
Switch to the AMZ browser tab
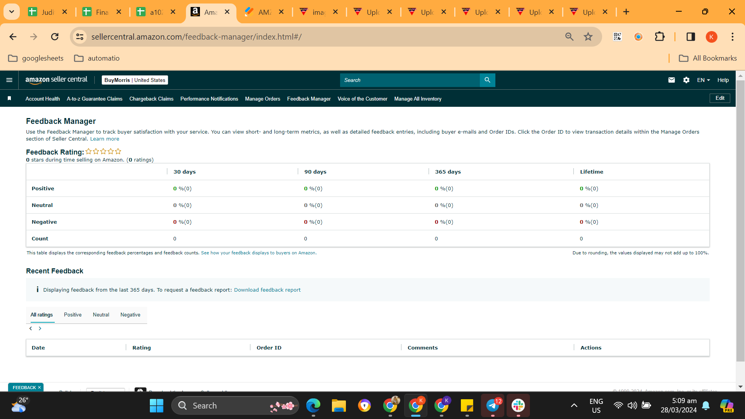pos(264,12)
